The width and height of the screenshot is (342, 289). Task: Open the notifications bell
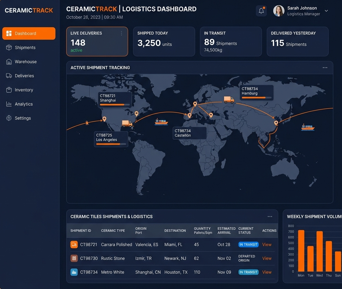tap(261, 11)
